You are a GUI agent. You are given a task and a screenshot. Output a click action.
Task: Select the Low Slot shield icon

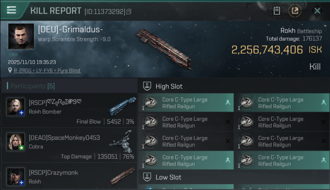point(147,177)
